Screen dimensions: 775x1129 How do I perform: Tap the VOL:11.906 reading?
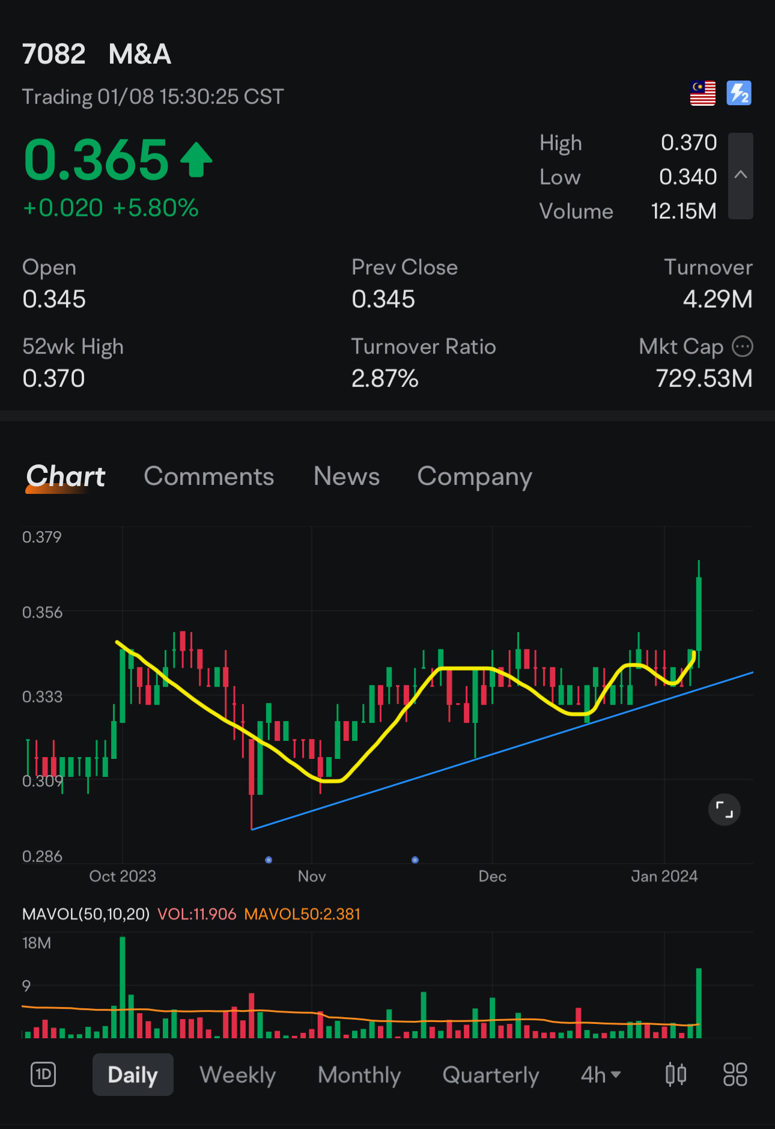[196, 914]
